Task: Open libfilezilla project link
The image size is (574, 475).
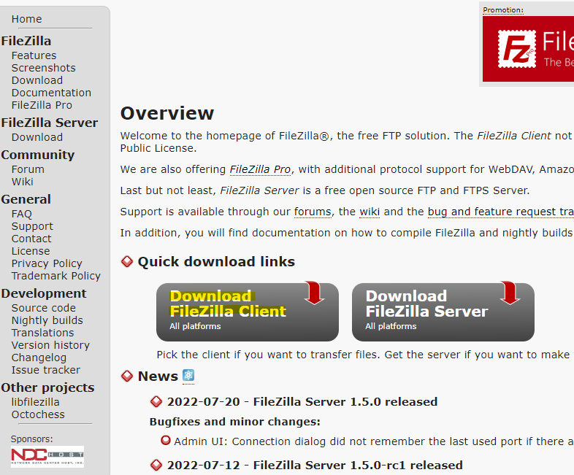Action: [x=35, y=402]
